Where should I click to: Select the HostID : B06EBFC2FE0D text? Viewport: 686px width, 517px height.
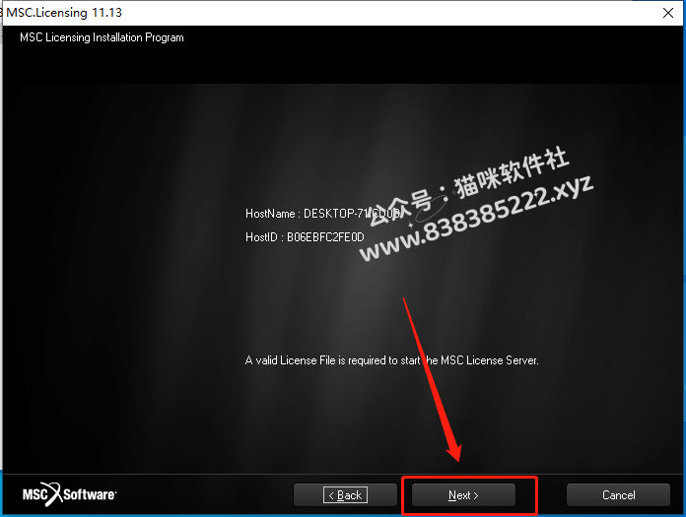pos(305,237)
